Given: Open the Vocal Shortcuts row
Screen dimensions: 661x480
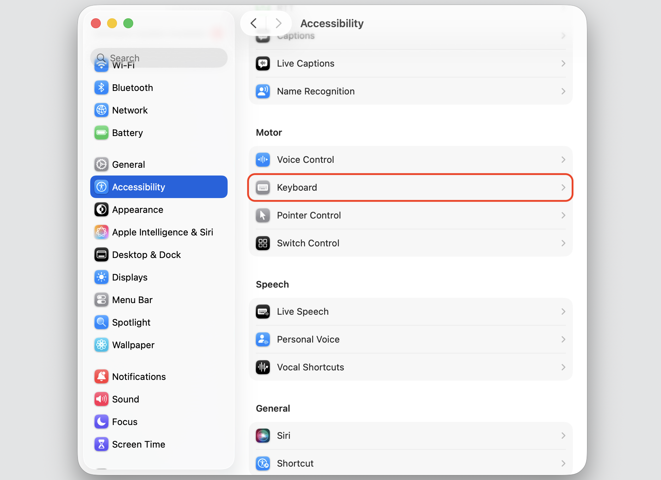Looking at the screenshot, I should (411, 367).
